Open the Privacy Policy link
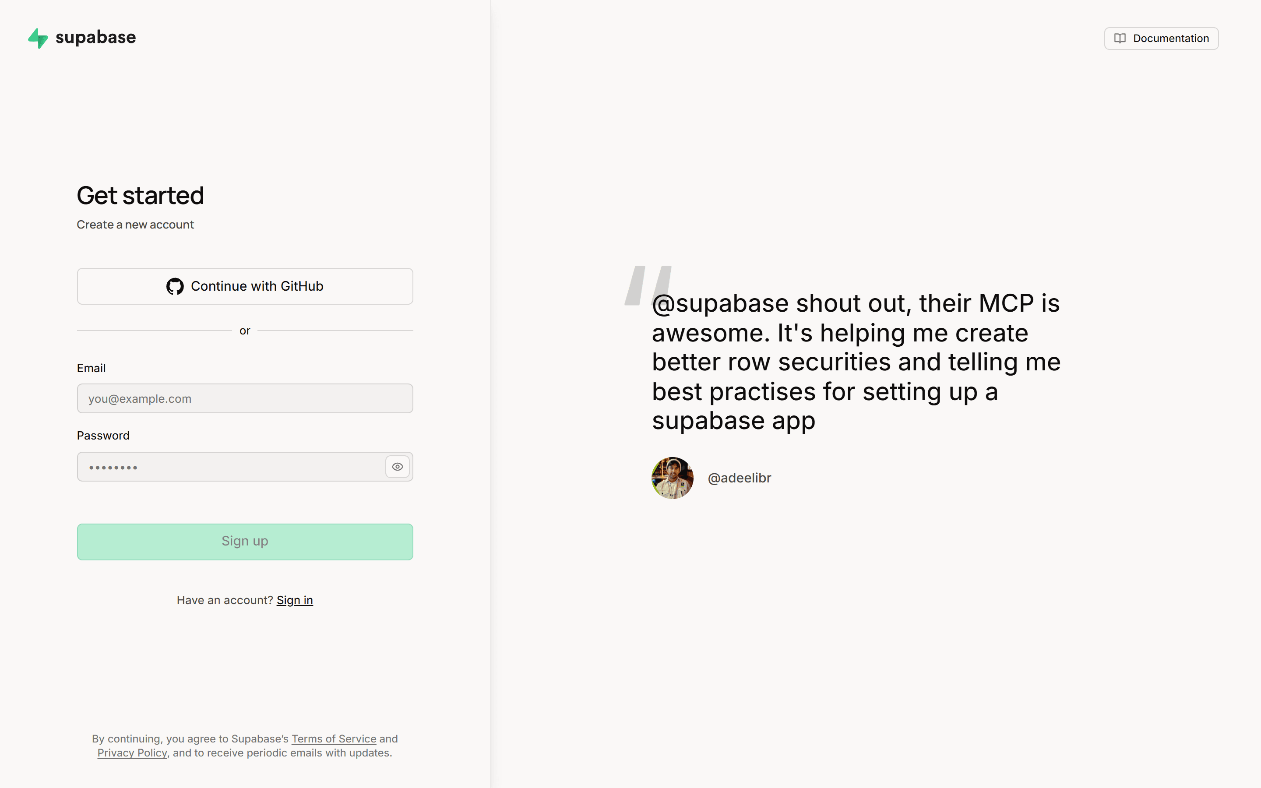Screen dimensions: 1261x788 point(132,753)
